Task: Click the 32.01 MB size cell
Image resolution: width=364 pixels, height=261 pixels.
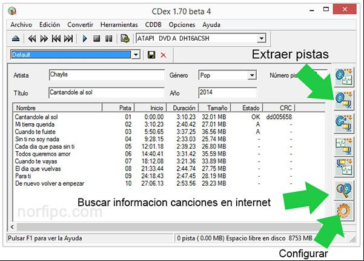Action: [214, 117]
